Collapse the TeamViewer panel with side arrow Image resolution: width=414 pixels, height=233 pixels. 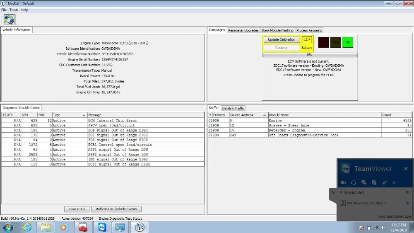click(333, 192)
